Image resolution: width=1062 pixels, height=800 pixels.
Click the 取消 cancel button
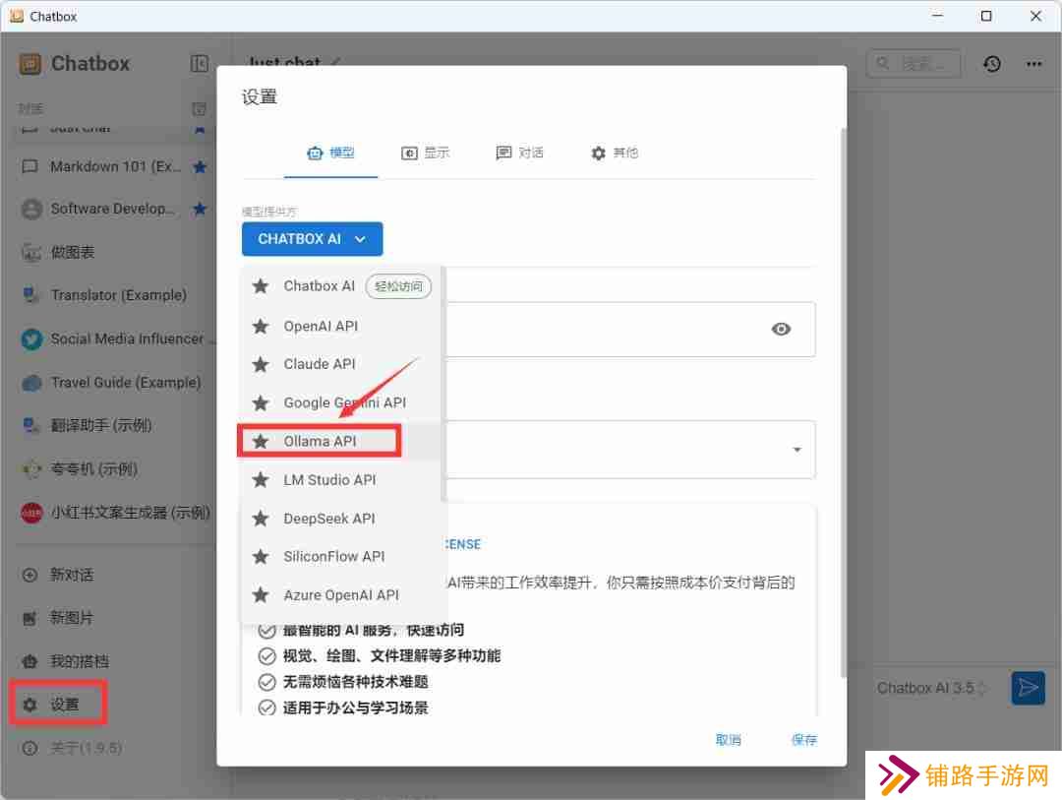click(728, 740)
